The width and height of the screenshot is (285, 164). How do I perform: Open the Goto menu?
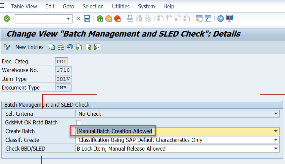tap(68, 6)
